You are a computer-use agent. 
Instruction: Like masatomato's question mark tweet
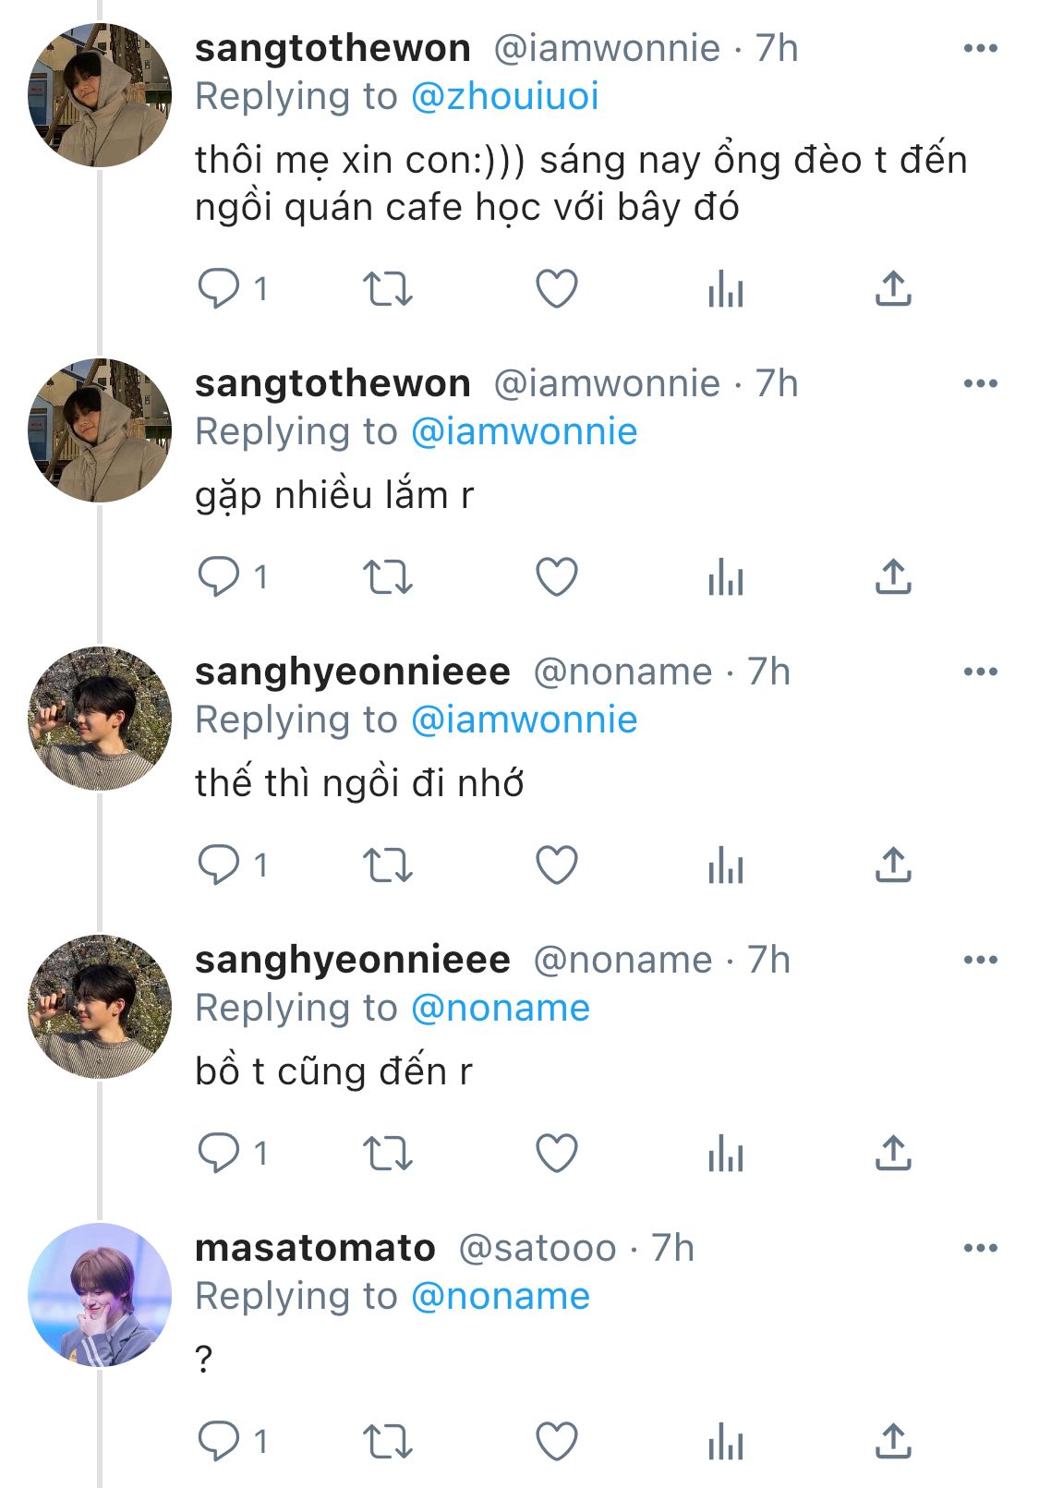click(x=557, y=1442)
